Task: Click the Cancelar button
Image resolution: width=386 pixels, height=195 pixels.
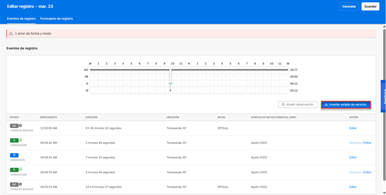Action: 349,6
